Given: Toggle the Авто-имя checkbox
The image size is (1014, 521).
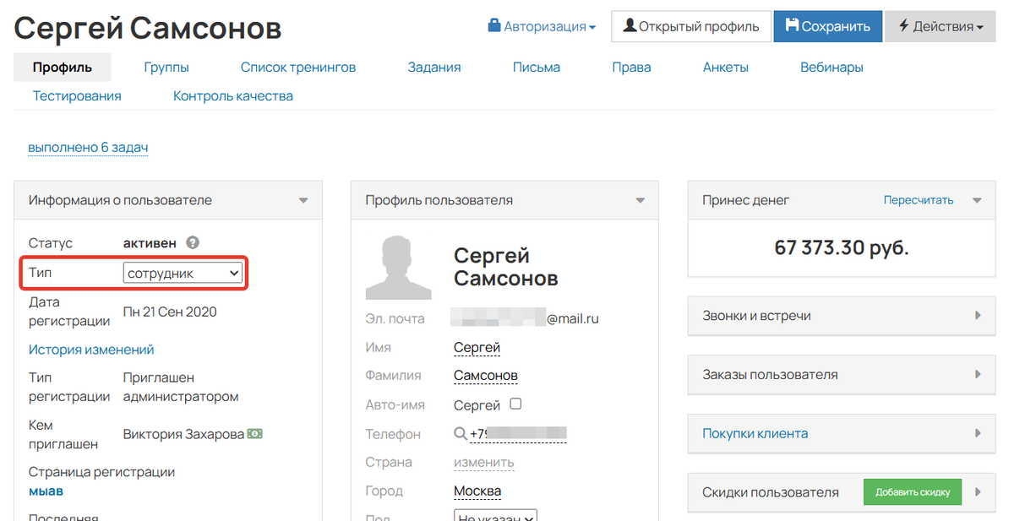Looking at the screenshot, I should (516, 404).
